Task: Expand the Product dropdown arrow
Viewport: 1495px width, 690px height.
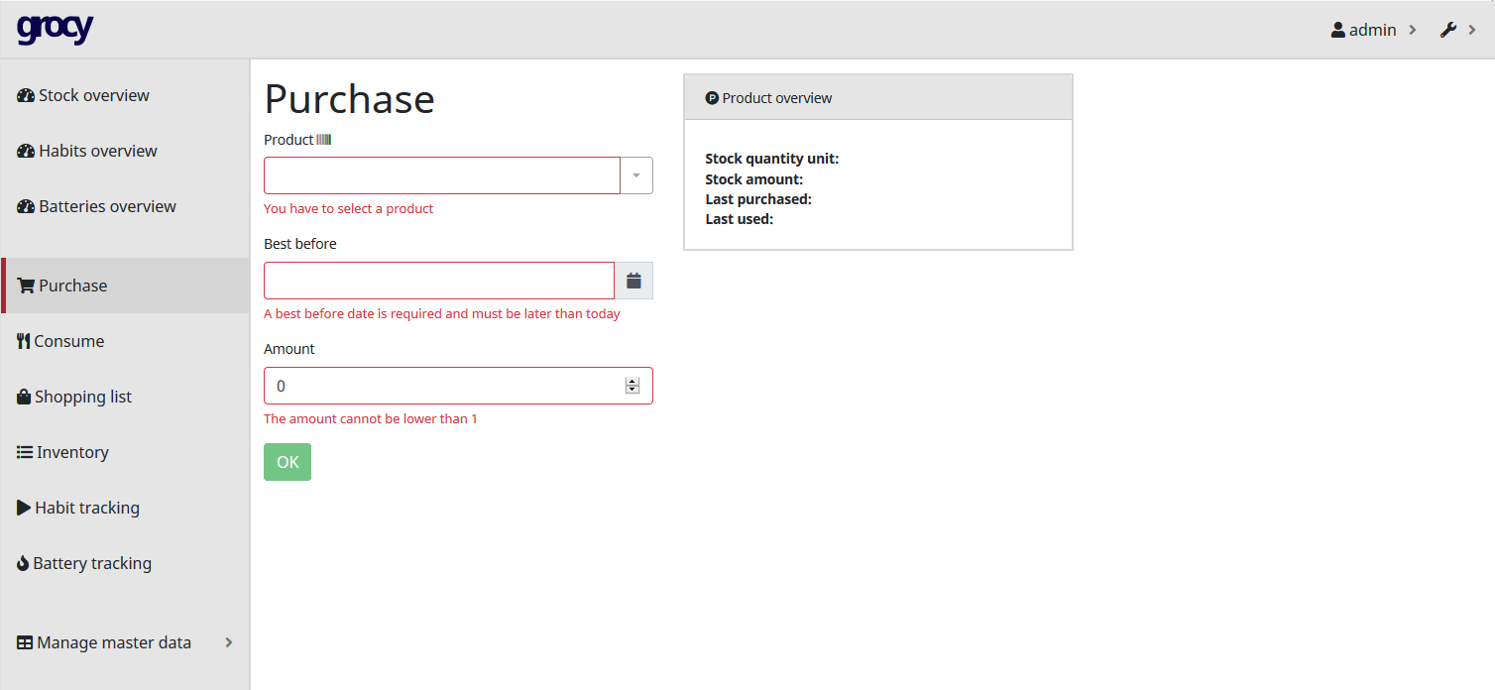Action: pos(635,175)
